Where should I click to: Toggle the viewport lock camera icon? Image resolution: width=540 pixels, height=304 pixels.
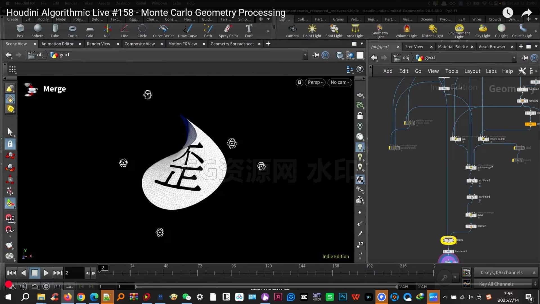(x=299, y=82)
